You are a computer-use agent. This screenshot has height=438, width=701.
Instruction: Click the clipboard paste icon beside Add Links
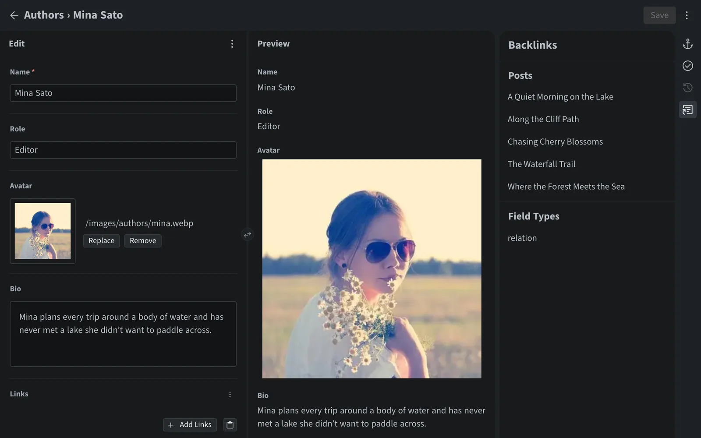point(230,424)
